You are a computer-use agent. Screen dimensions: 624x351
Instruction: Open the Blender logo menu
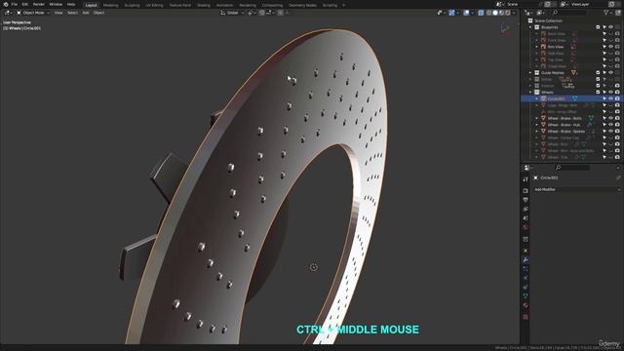coord(6,4)
